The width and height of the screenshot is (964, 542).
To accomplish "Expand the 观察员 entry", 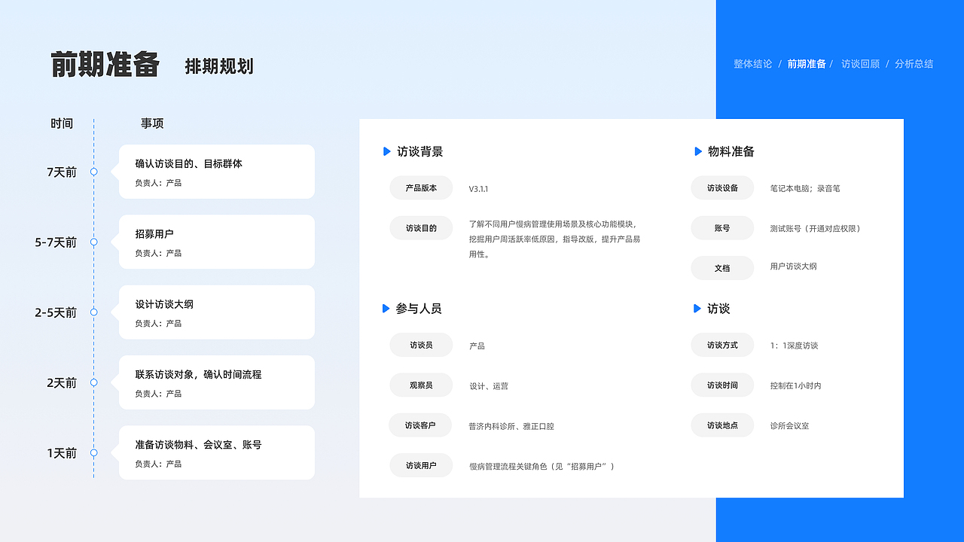I will click(x=421, y=385).
